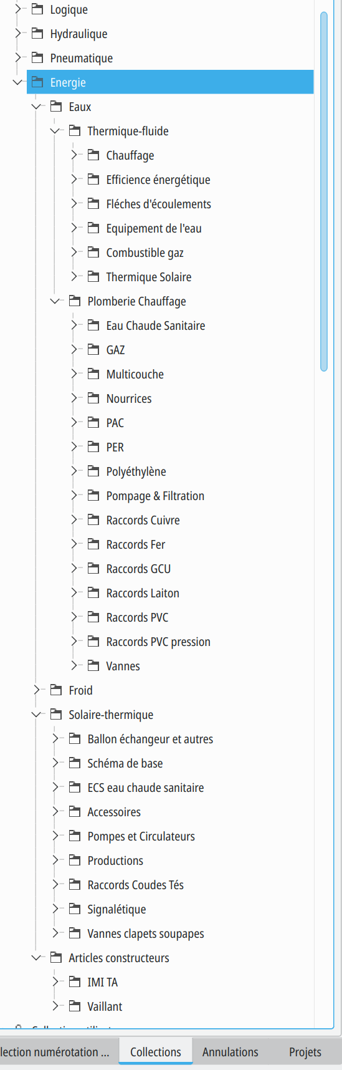Expand the Eau Chaude Sanitaire node
This screenshot has width=342, height=1070.
(74, 325)
